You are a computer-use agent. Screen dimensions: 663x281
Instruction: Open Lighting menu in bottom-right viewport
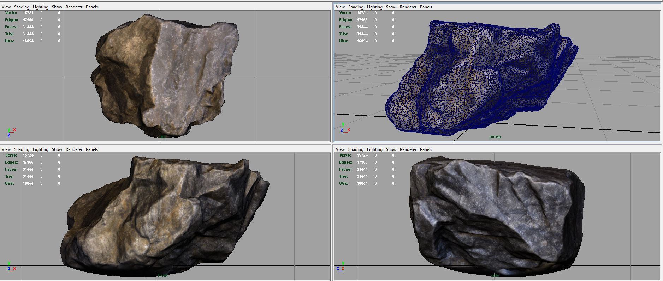coord(375,149)
